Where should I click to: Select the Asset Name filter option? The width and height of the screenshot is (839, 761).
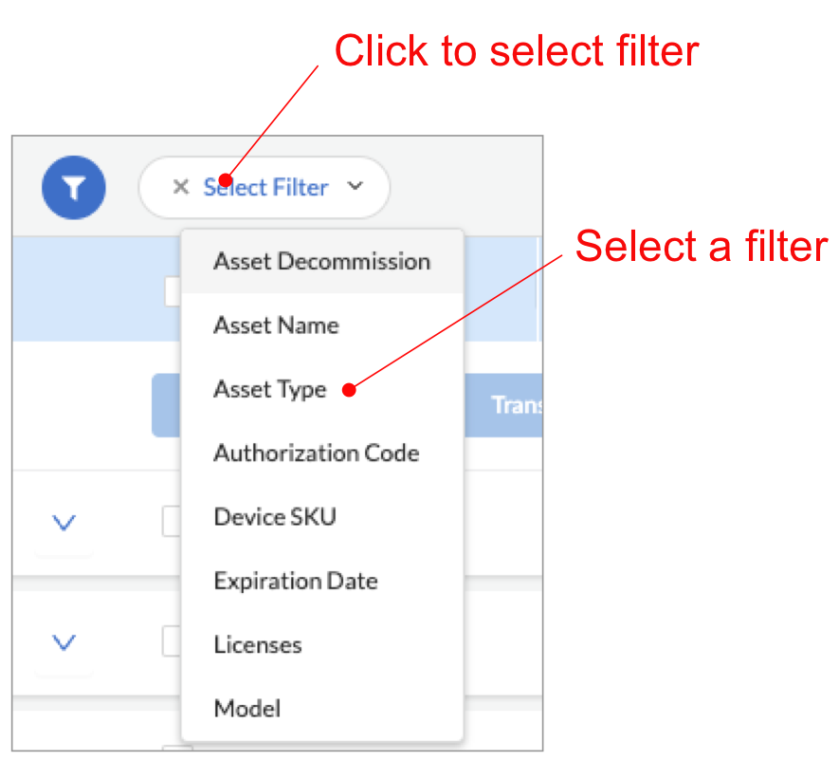pyautogui.click(x=276, y=325)
